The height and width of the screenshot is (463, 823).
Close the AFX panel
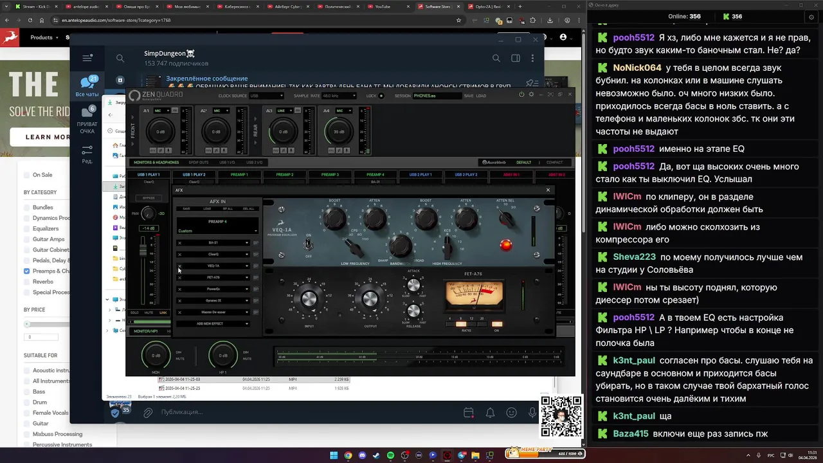pos(548,190)
